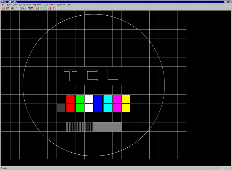Viewport: 232px width, 170px height.
Task: Click the monitor display toolbar icon
Action: pyautogui.click(x=8, y=8)
